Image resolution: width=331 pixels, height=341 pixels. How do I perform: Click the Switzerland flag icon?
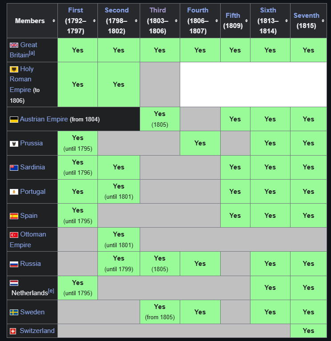coord(13,331)
